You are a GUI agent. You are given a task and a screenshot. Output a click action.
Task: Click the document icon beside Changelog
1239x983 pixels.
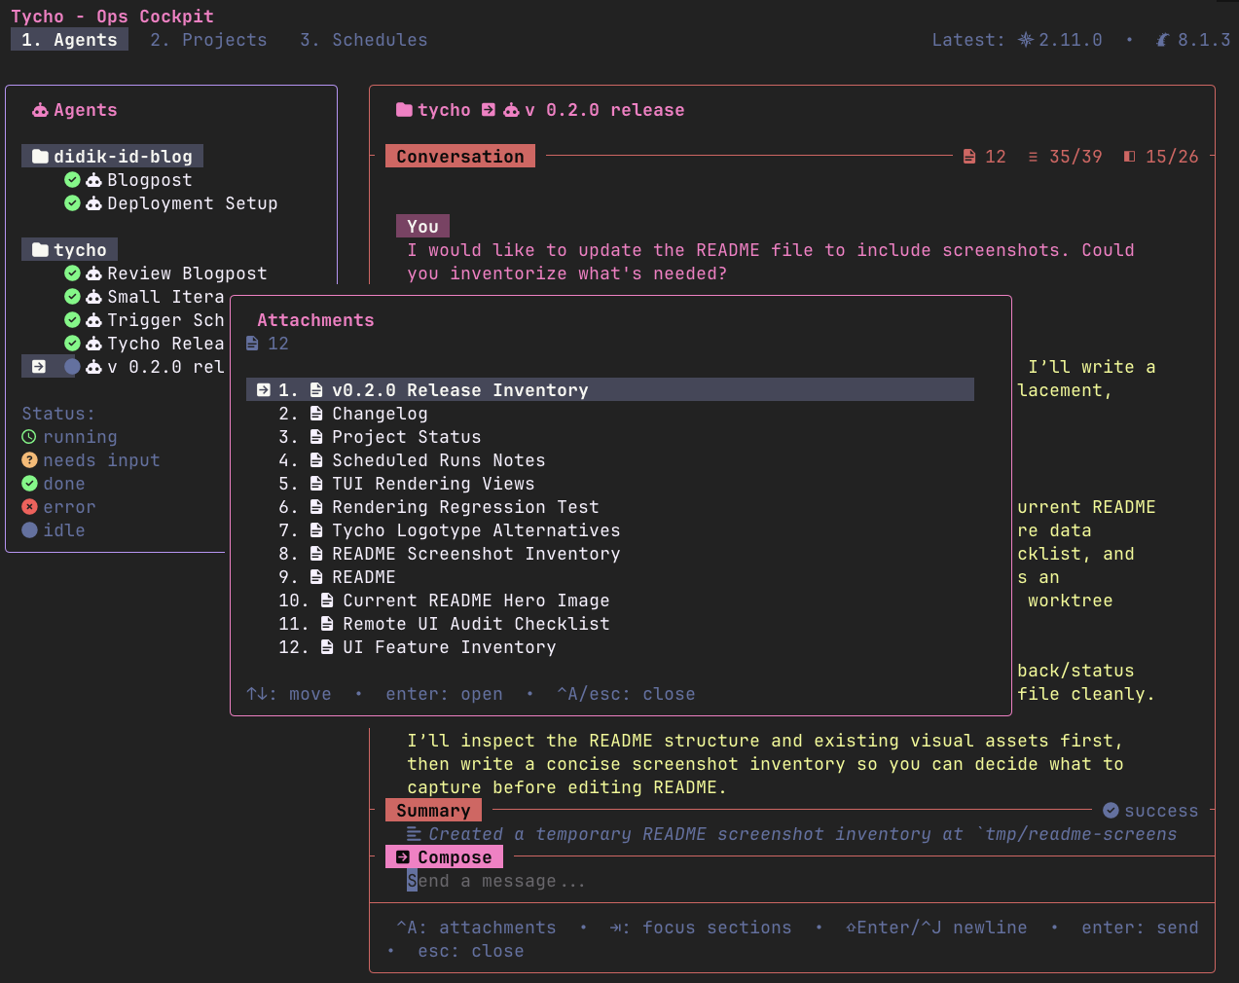[x=316, y=414]
